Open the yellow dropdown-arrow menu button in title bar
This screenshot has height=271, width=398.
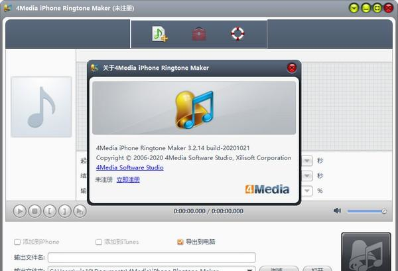[x=354, y=8]
